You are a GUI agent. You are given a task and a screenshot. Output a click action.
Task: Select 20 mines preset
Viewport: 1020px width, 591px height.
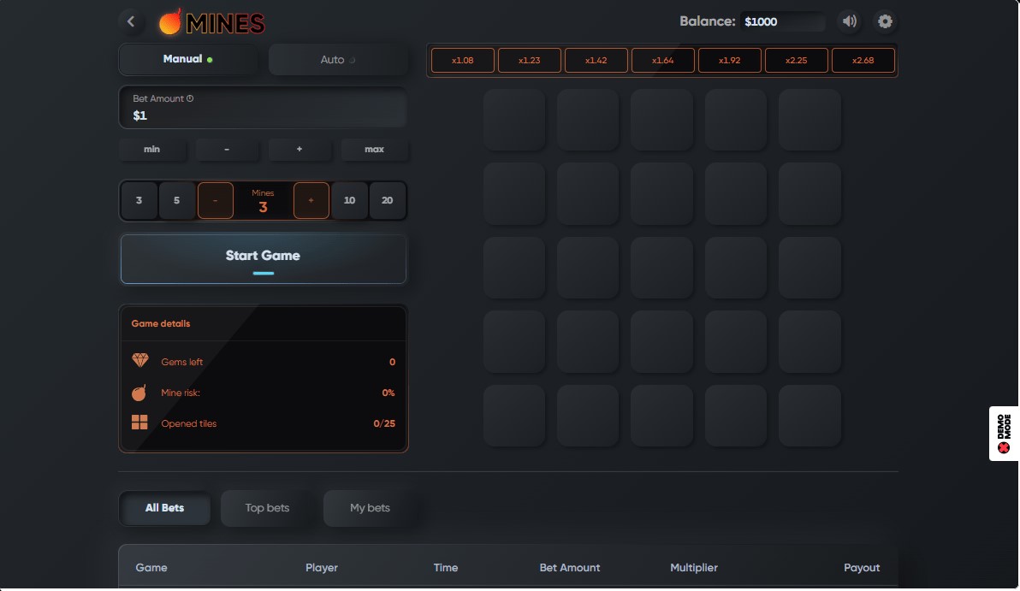click(387, 200)
